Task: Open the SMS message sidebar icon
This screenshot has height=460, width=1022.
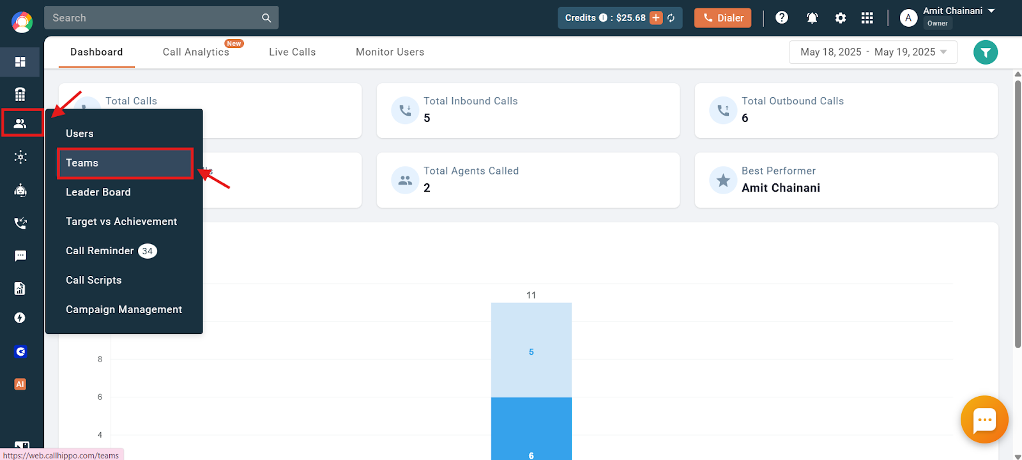Action: click(x=20, y=256)
